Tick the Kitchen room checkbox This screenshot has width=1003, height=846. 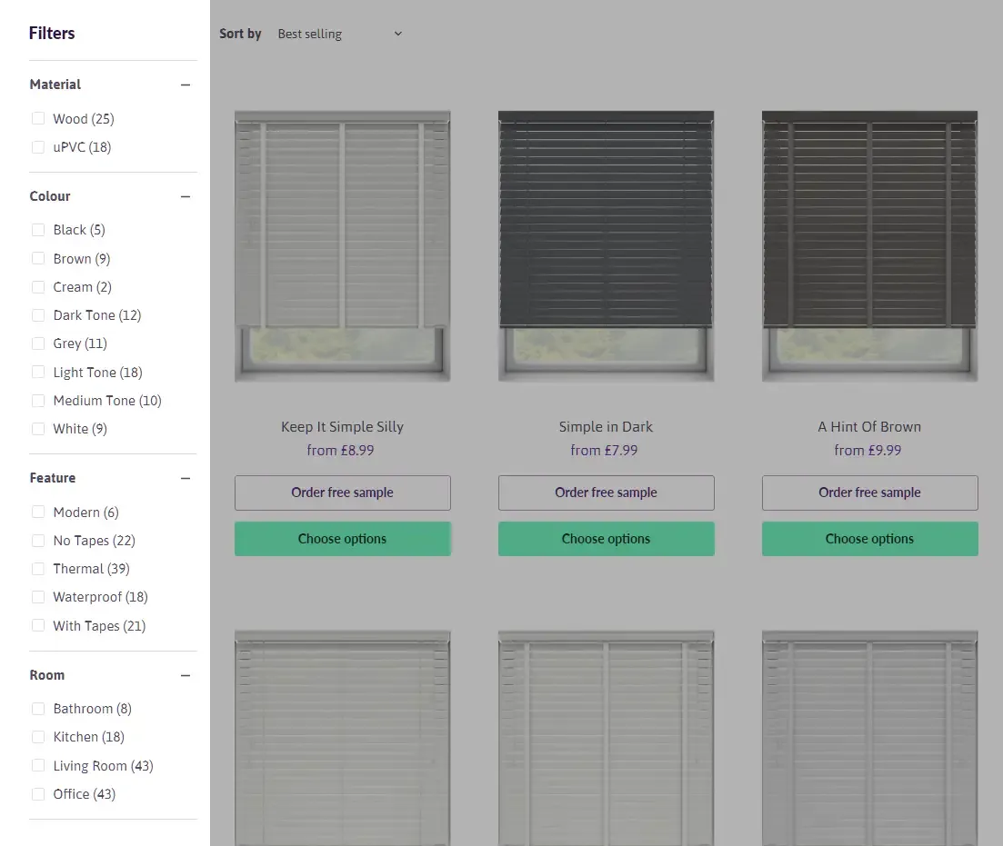38,737
